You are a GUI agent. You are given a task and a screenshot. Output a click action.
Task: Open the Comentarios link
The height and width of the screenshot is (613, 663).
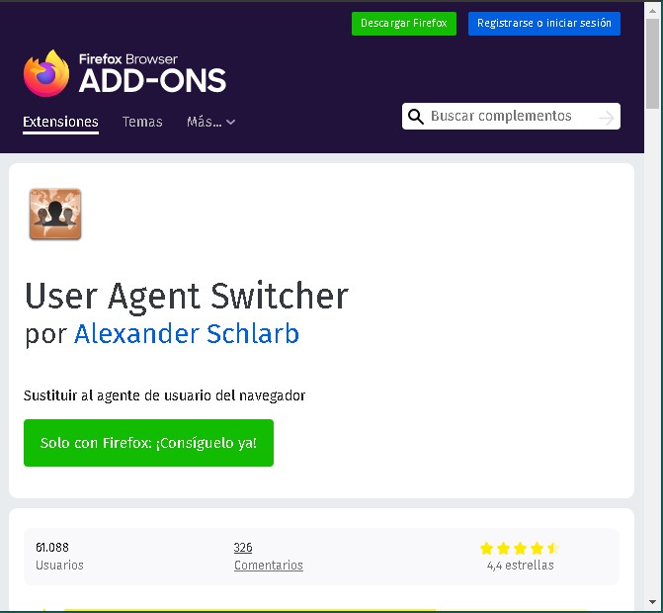point(269,566)
